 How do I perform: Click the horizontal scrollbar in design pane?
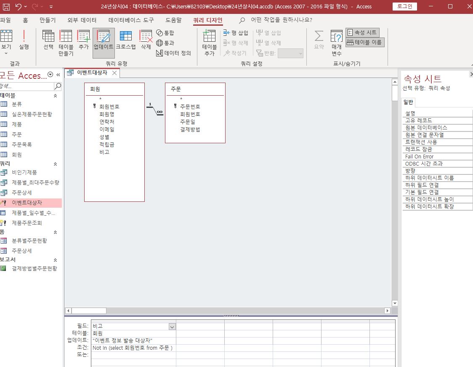tap(228, 311)
